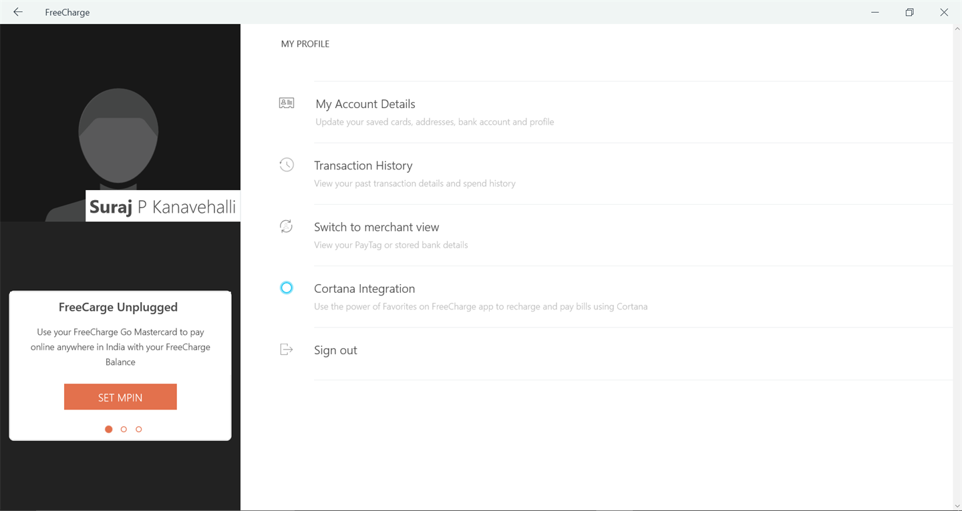Open My Account Details
962x511 pixels.
pos(365,104)
